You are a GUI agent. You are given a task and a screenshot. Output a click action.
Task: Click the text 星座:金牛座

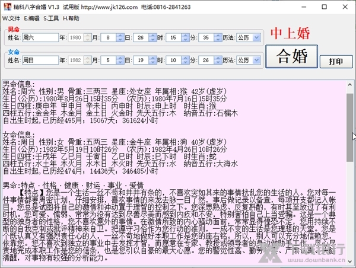(131, 142)
